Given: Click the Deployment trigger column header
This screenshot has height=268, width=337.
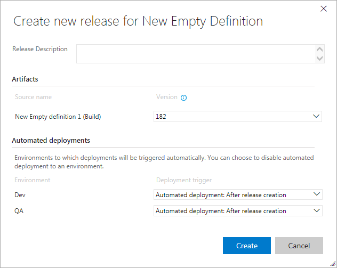Looking at the screenshot, I should [x=183, y=180].
